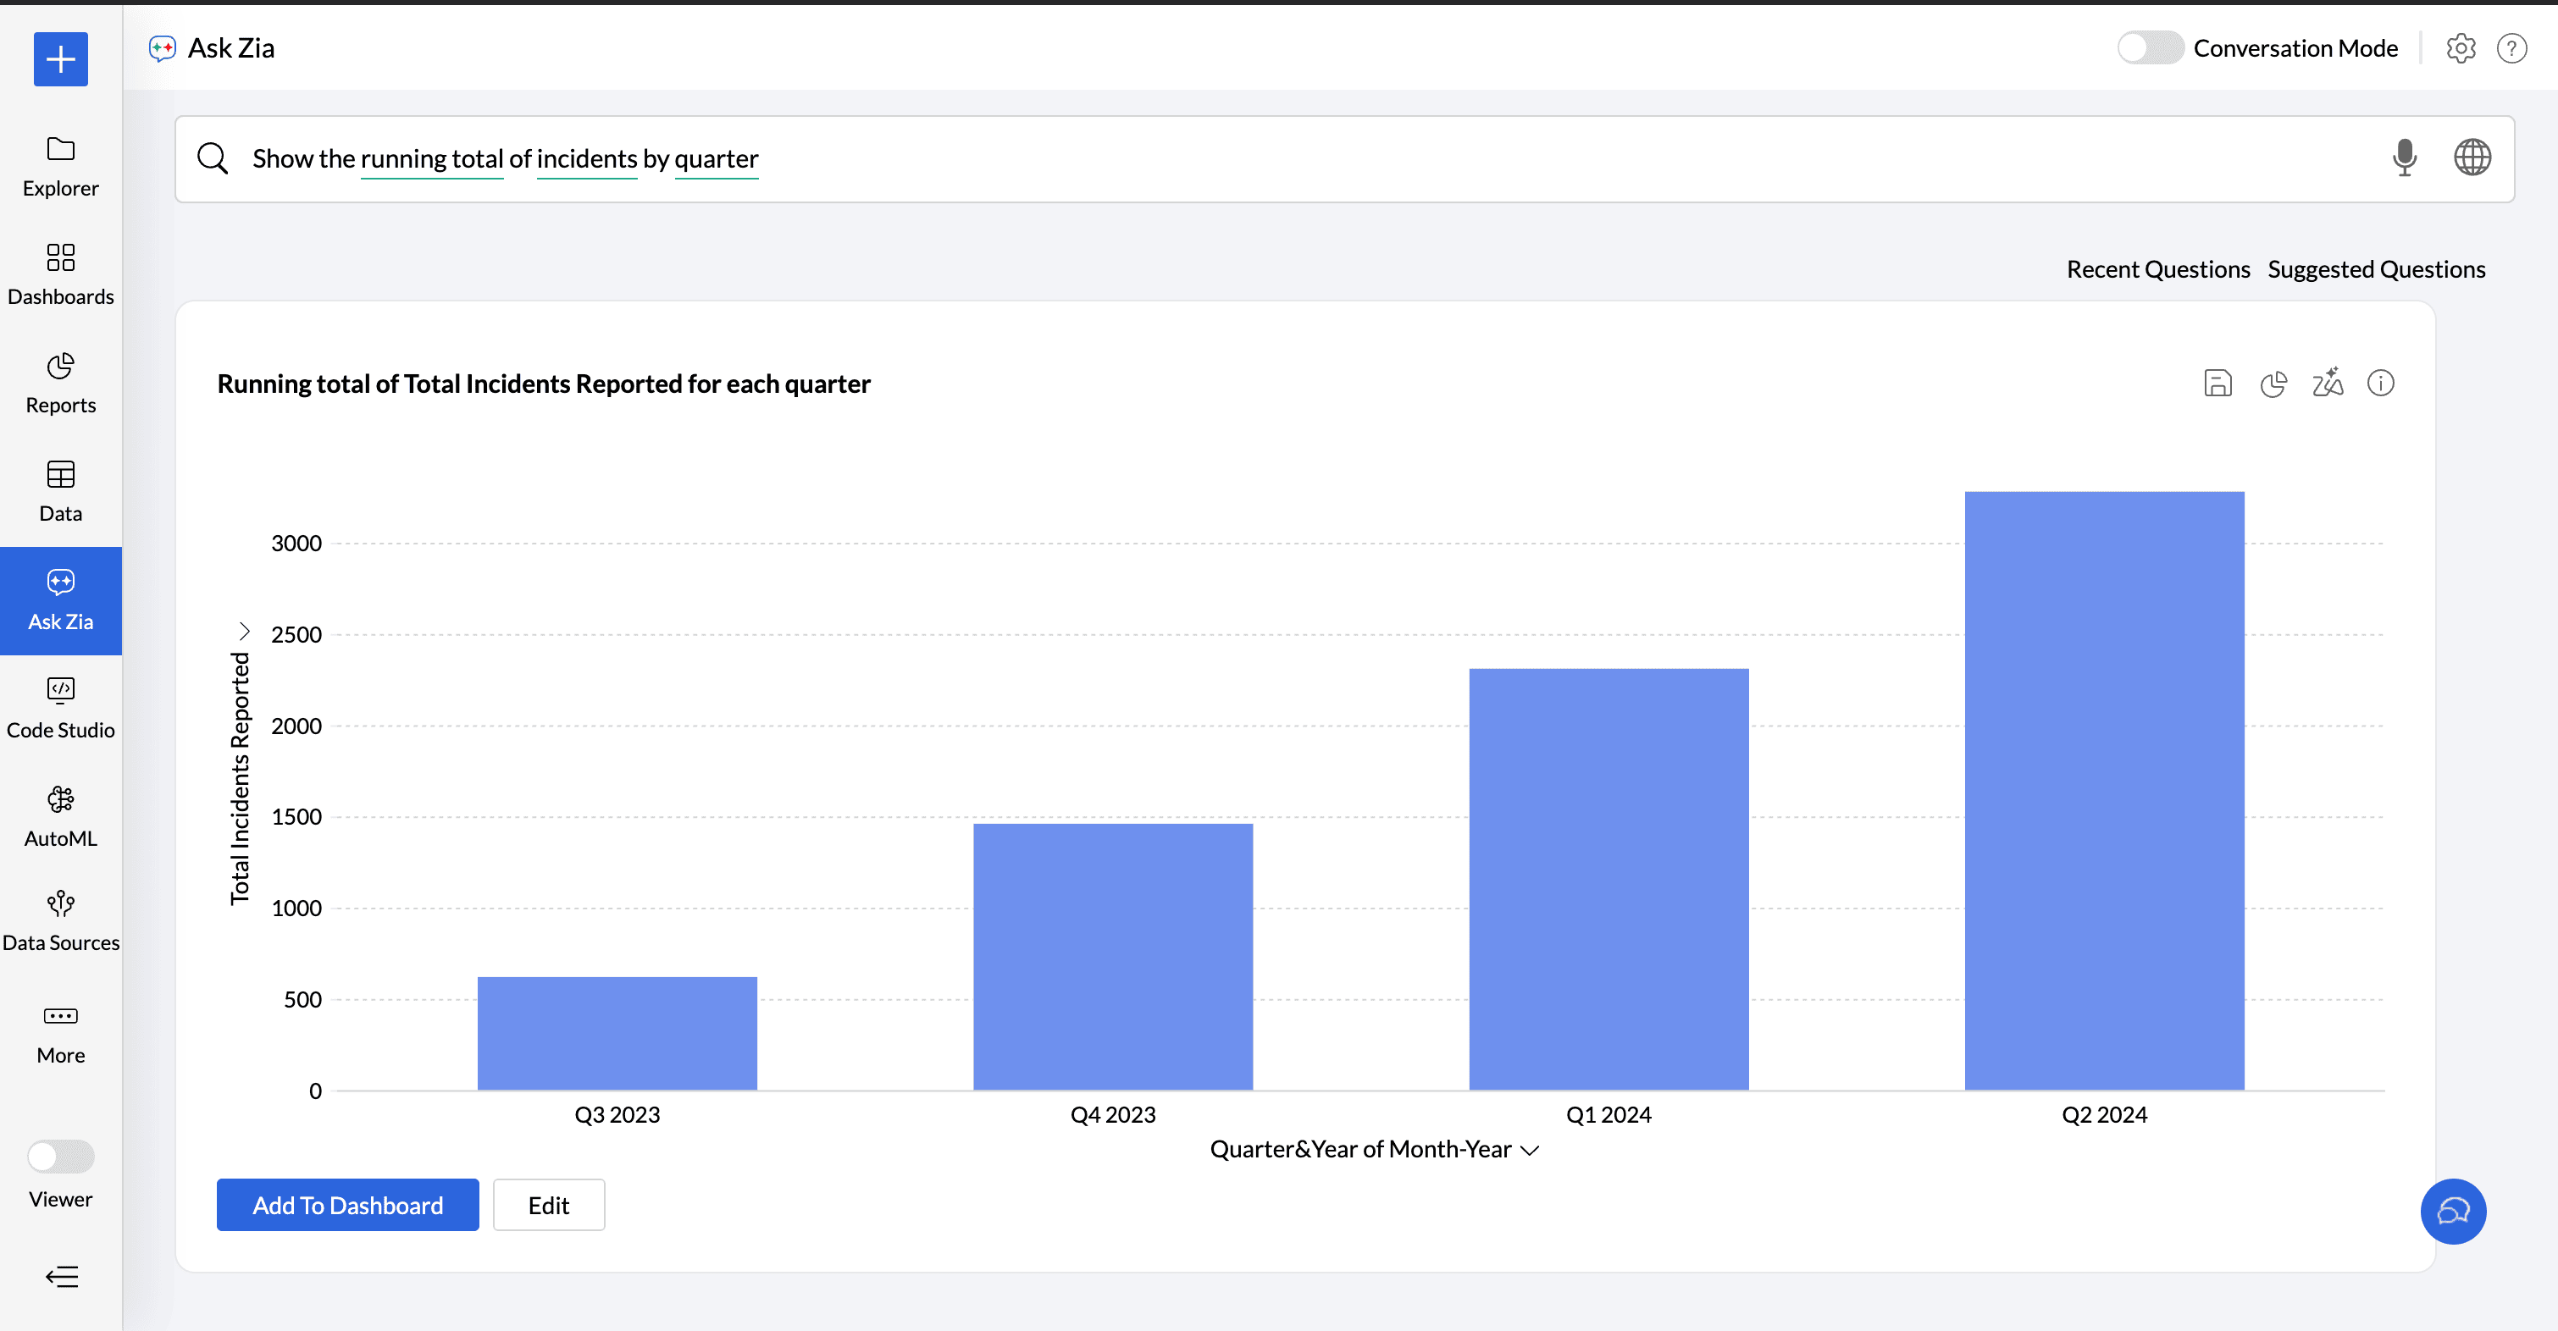Open the floating chat support button
This screenshot has height=1331, width=2558.
click(2452, 1211)
